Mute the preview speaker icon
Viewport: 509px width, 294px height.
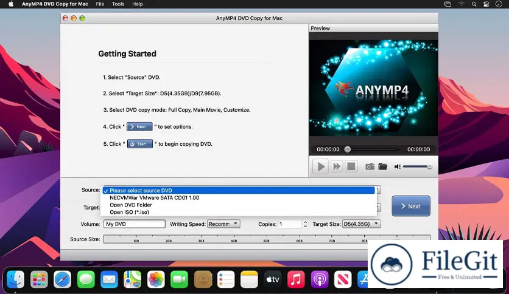[x=398, y=166]
